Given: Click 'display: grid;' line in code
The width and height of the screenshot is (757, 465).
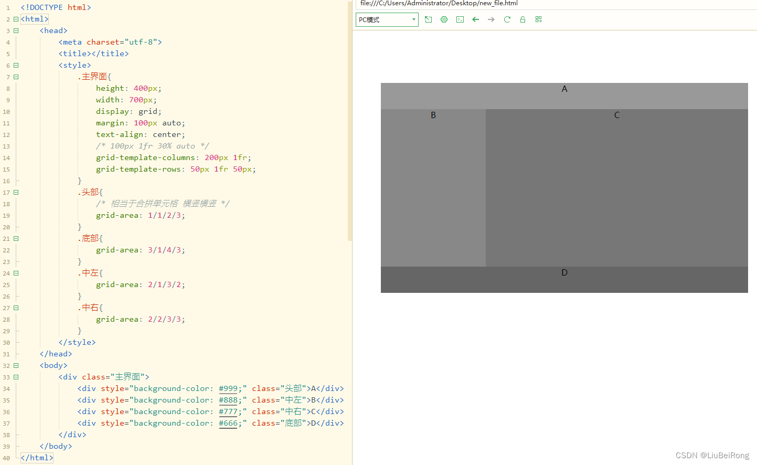Looking at the screenshot, I should [x=129, y=111].
